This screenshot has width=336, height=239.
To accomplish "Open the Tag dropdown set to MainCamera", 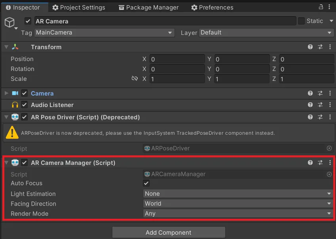I will 104,33.
